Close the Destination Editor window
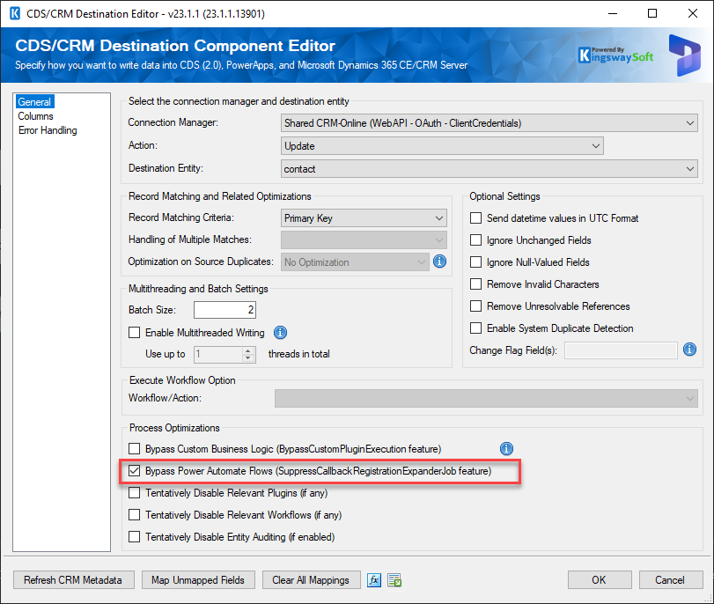The width and height of the screenshot is (714, 604). 693,13
